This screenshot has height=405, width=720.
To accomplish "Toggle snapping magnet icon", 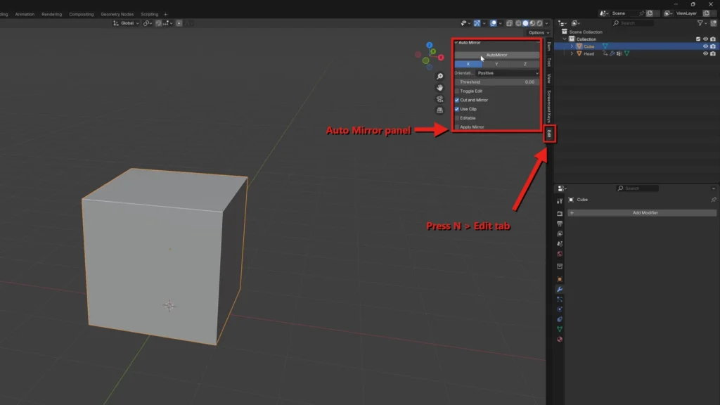I will coord(158,23).
